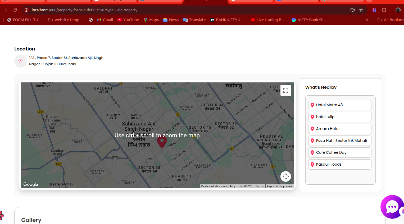The width and height of the screenshot is (404, 224).
Task: Reload the page using the refresh icon
Action: click(15, 10)
